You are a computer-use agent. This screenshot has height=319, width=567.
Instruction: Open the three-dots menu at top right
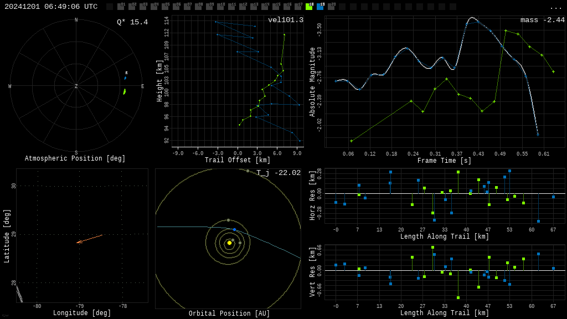[555, 8]
